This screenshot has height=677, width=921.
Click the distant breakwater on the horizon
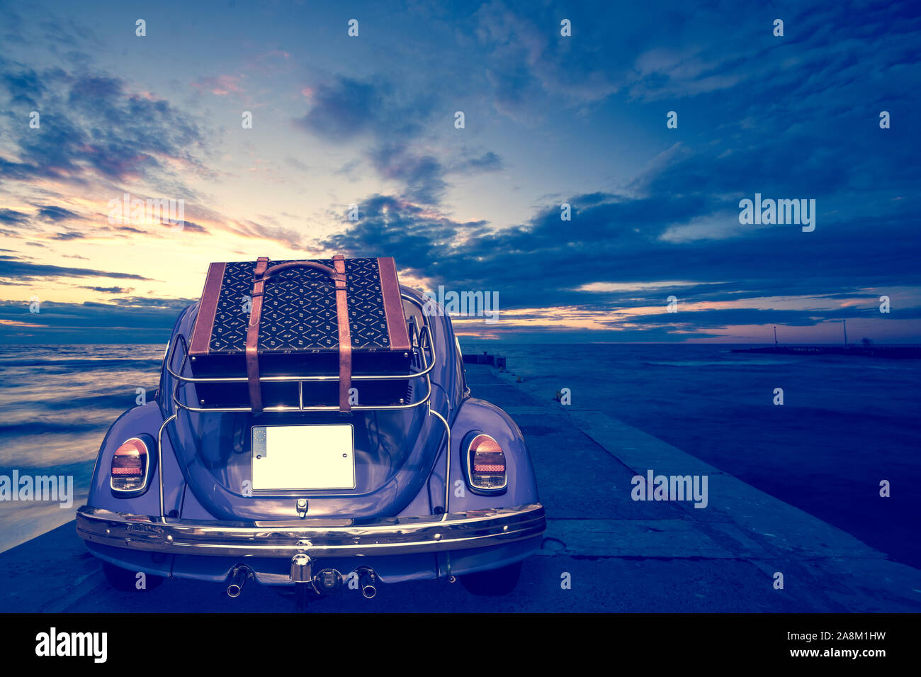point(825,350)
